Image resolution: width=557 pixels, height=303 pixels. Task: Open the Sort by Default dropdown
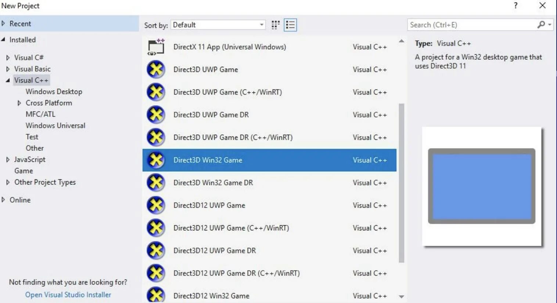pos(218,25)
